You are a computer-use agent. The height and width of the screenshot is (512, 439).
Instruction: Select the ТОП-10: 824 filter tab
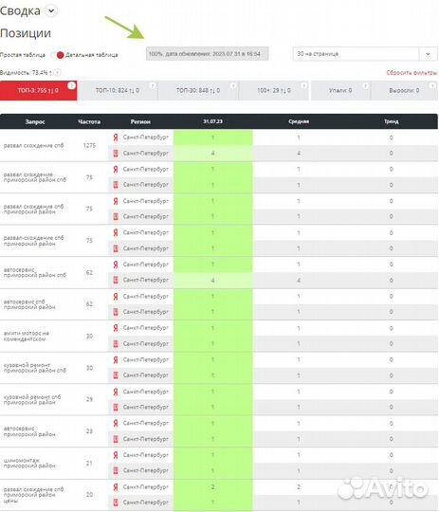(x=118, y=90)
